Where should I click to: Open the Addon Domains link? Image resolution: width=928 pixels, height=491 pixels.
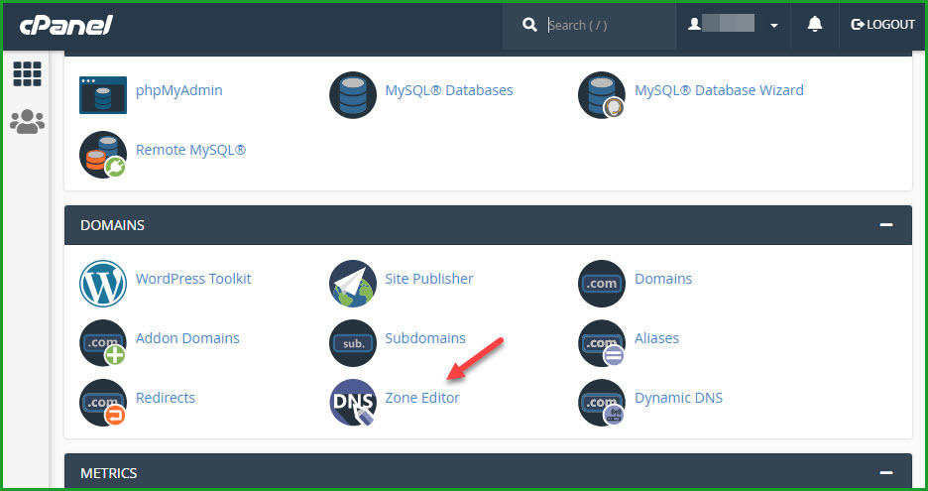pos(187,338)
